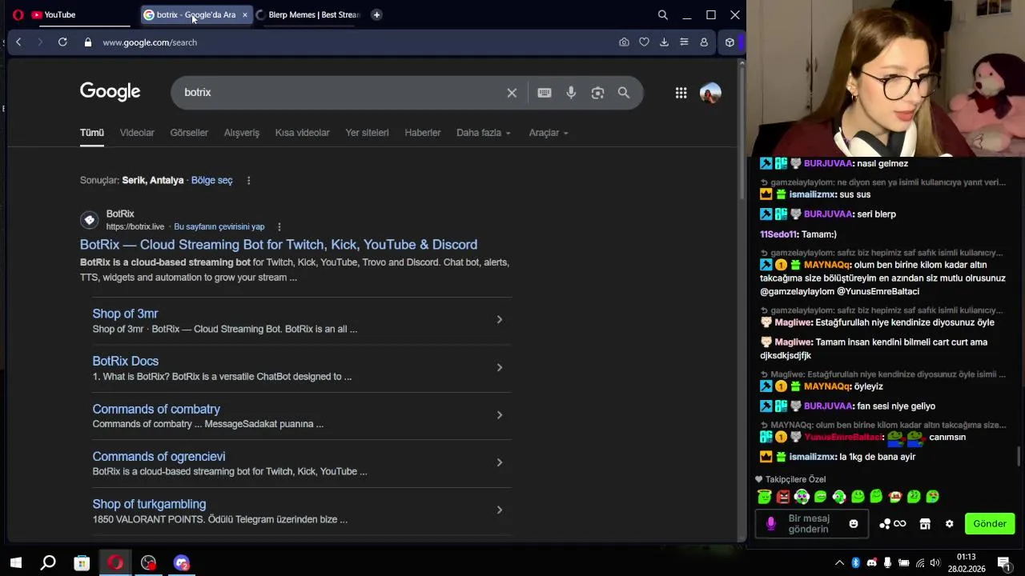Open Google apps grid

click(x=681, y=93)
